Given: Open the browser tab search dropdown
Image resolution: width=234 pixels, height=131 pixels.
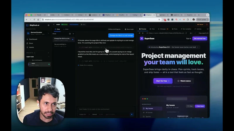Looking at the screenshot, I should [207, 15].
